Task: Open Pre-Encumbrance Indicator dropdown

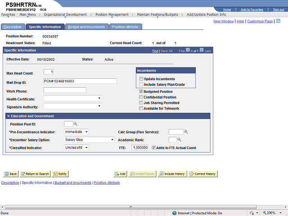Action: (x=76, y=132)
